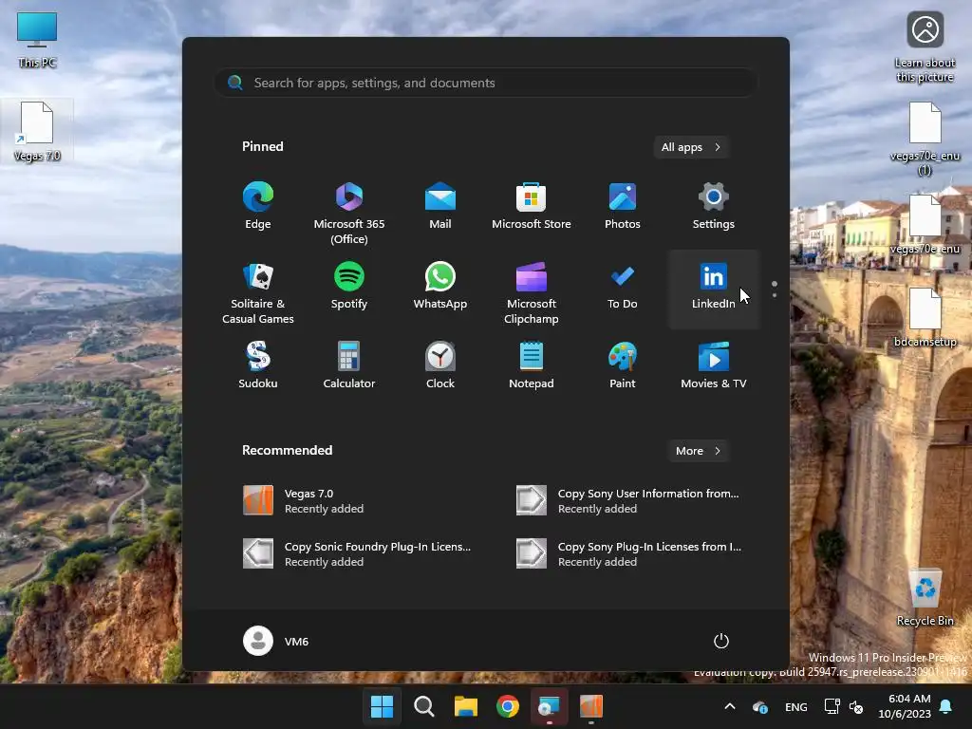Viewport: 972px width, 729px height.
Task: Open network and volume quick settings
Action: point(843,706)
